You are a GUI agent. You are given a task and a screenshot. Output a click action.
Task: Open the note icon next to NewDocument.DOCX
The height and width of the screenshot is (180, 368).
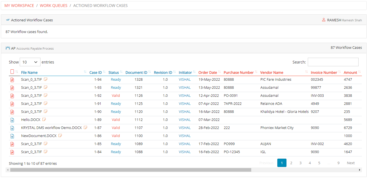60,136
